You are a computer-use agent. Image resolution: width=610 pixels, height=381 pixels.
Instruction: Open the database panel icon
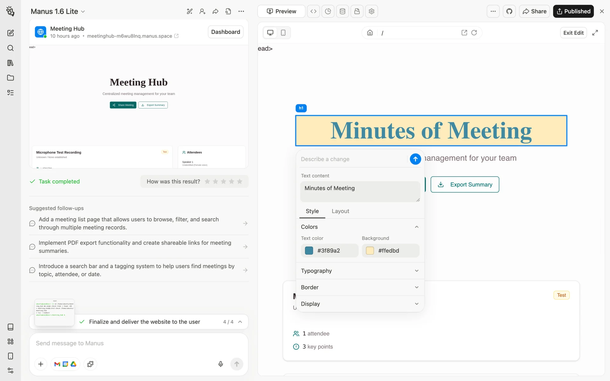[342, 11]
